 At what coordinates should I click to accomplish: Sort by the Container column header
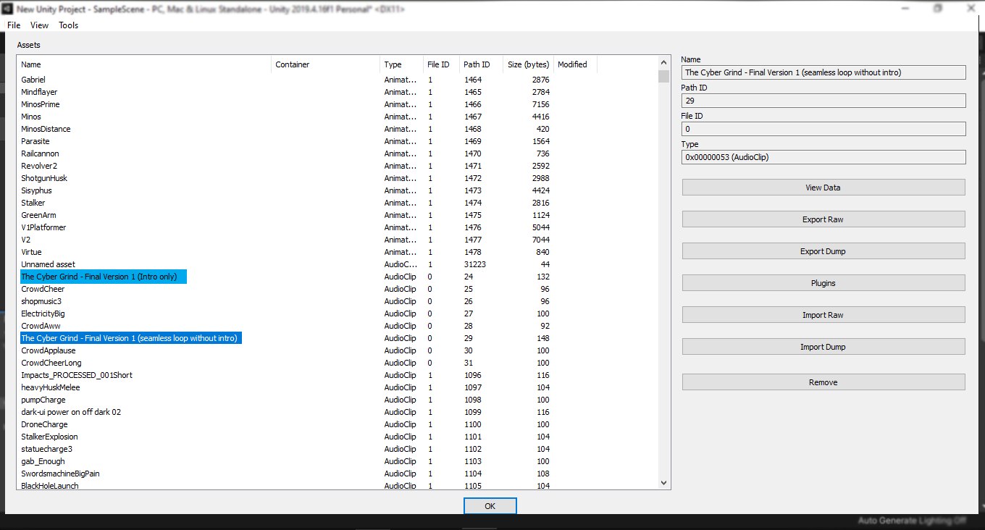325,64
